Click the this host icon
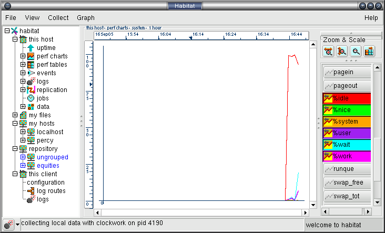 (x=23, y=39)
